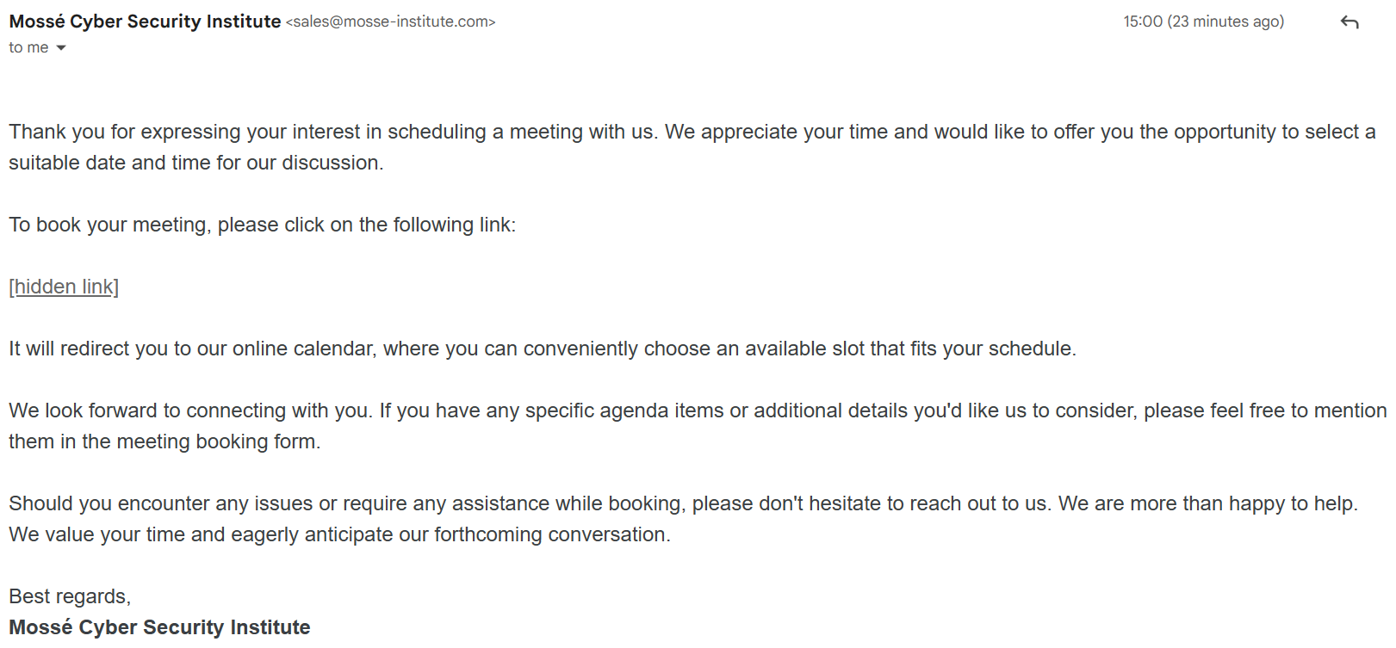Click the 15:00 time stamp
Image resolution: width=1396 pixels, height=648 pixels.
pos(1142,22)
